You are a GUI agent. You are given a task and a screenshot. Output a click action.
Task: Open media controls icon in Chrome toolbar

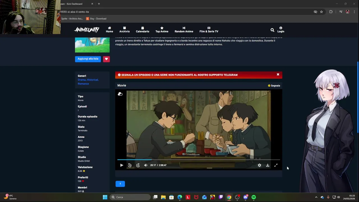pos(341,12)
